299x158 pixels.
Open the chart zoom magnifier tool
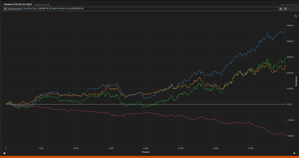click(296, 16)
